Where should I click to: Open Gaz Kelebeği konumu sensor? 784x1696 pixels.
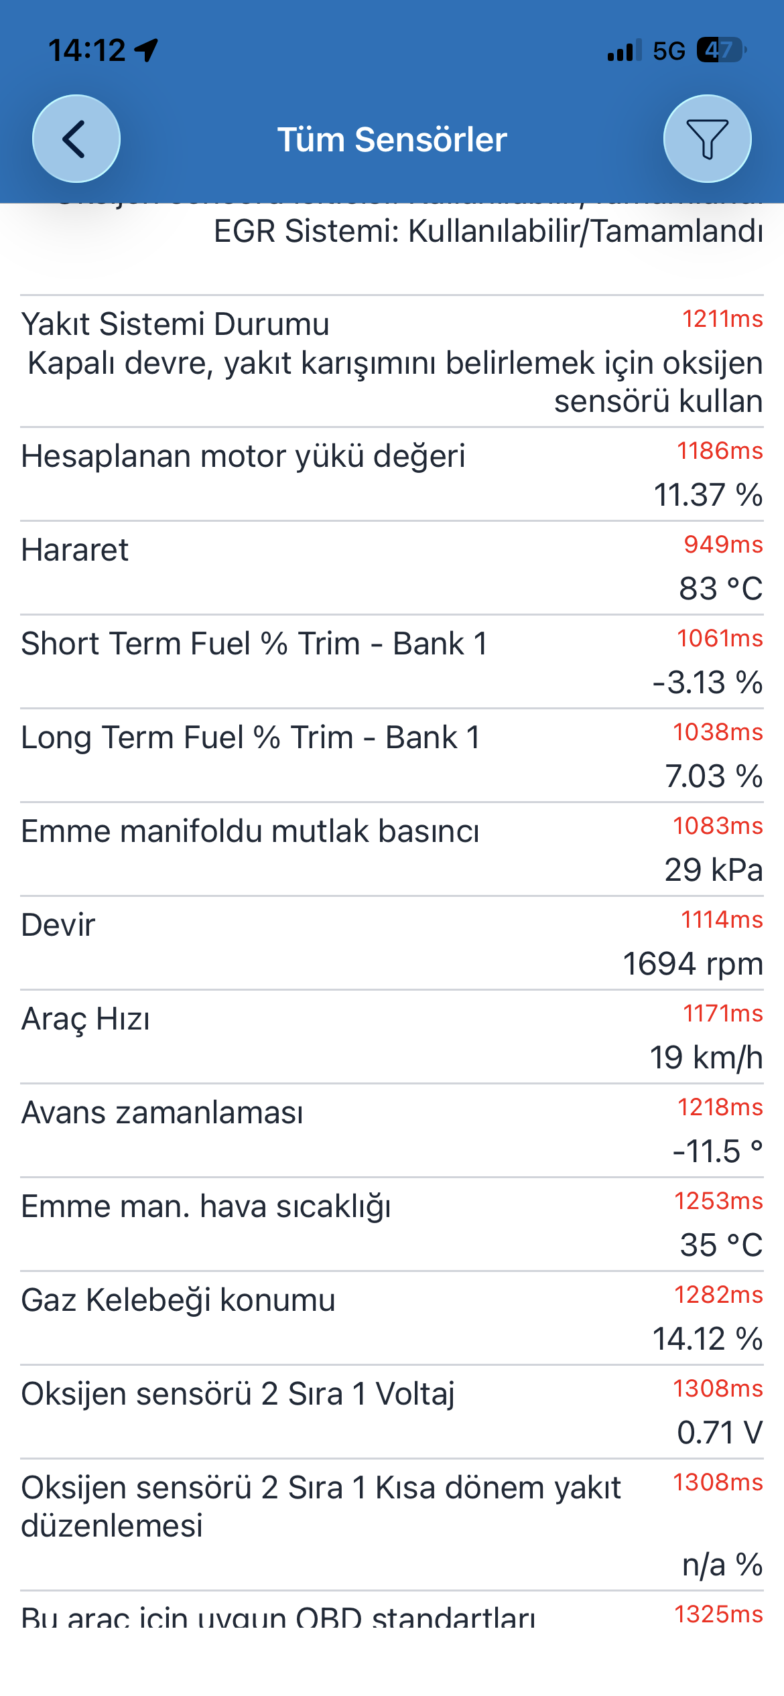pyautogui.click(x=392, y=1318)
